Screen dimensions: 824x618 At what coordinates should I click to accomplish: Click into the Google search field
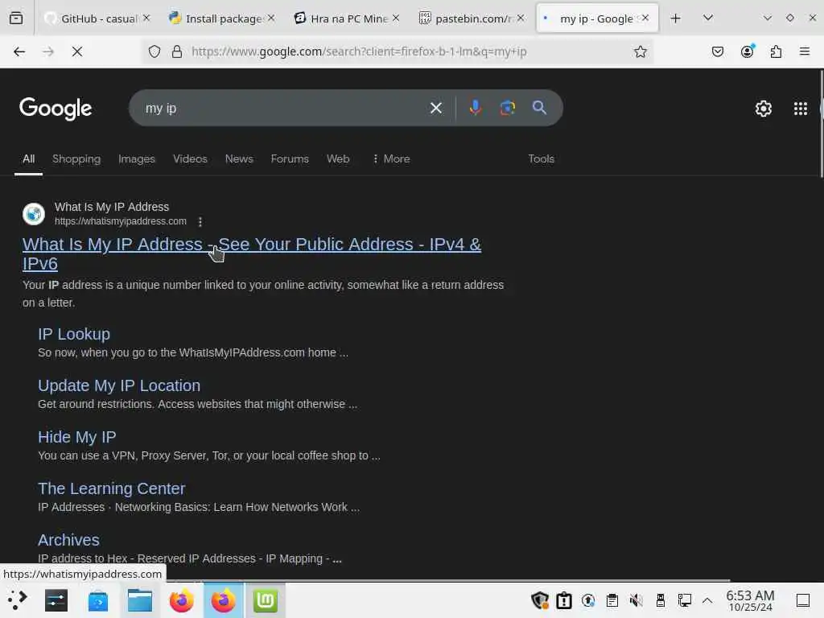[x=284, y=109]
